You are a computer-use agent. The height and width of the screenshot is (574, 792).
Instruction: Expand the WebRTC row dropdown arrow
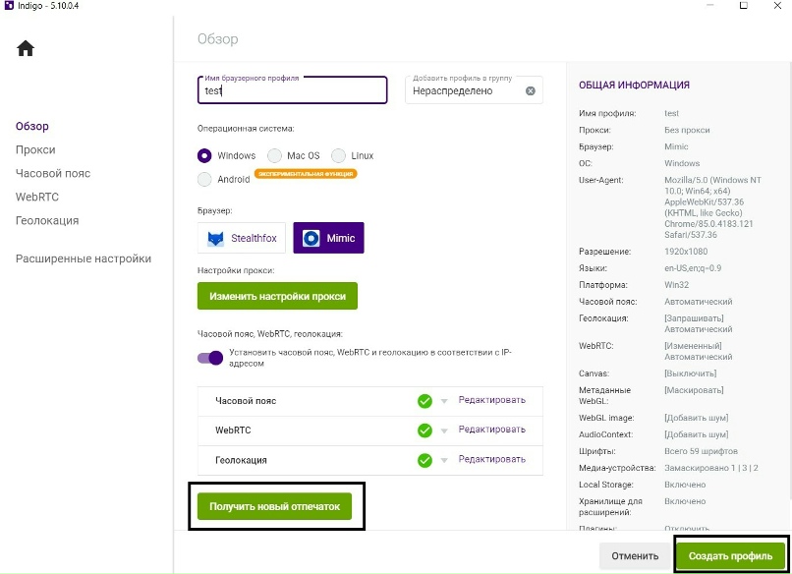click(x=443, y=431)
